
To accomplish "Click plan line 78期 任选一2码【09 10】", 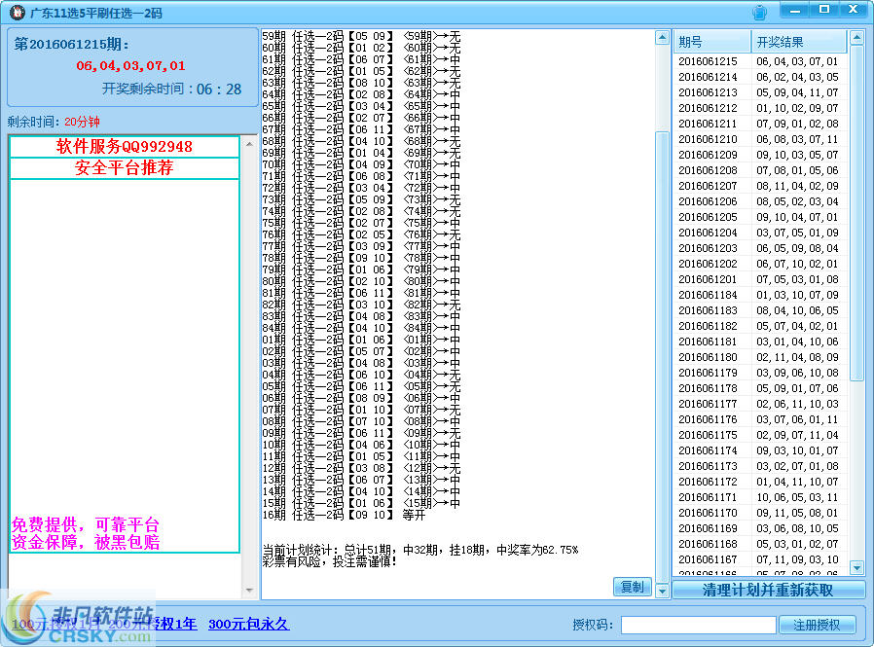I will coord(362,258).
